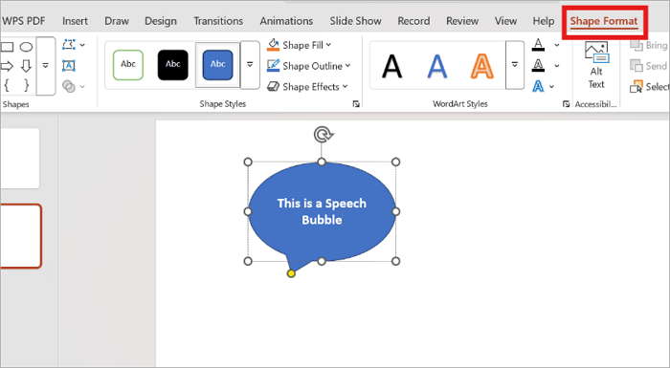Open the Text Fill dropdown arrow
Screen dimensions: 670x368
tap(557, 45)
